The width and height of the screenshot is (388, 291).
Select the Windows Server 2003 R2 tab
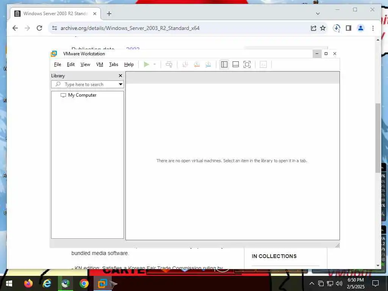tap(55, 14)
